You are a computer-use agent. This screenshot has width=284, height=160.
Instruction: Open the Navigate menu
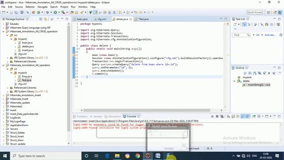tap(43, 7)
